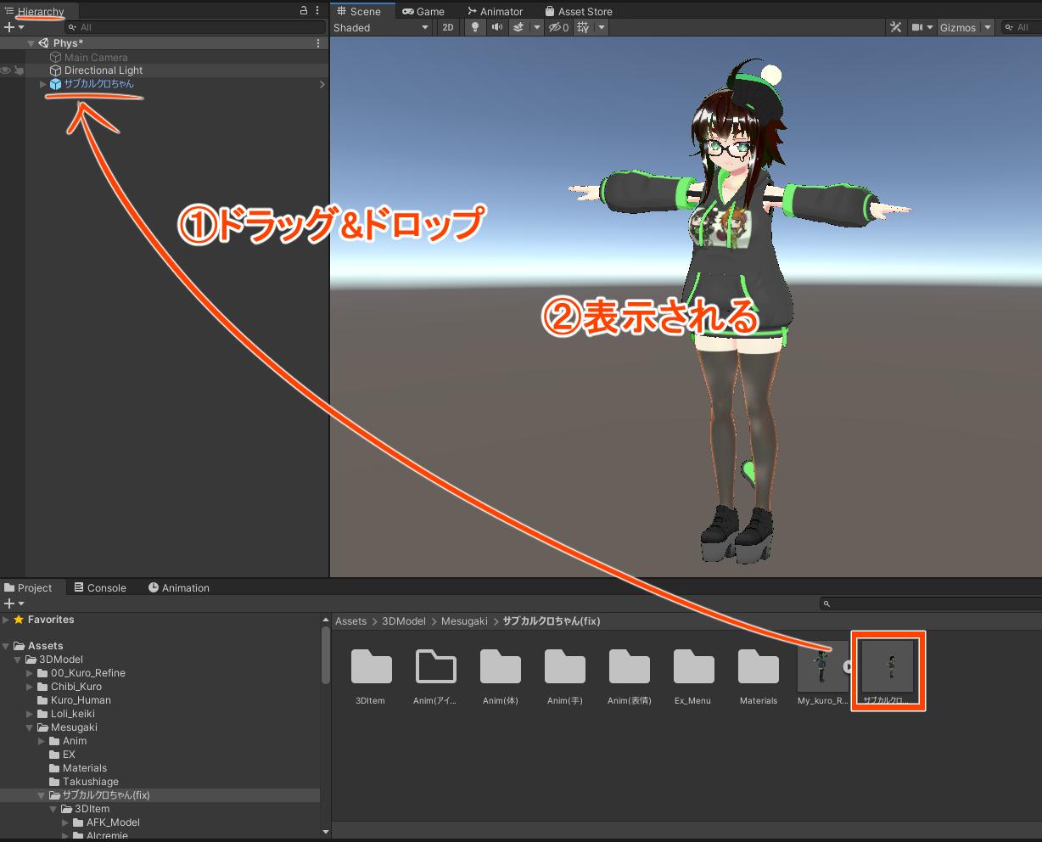This screenshot has height=842, width=1042.
Task: Toggle 2D view mode in Scene
Action: (448, 27)
